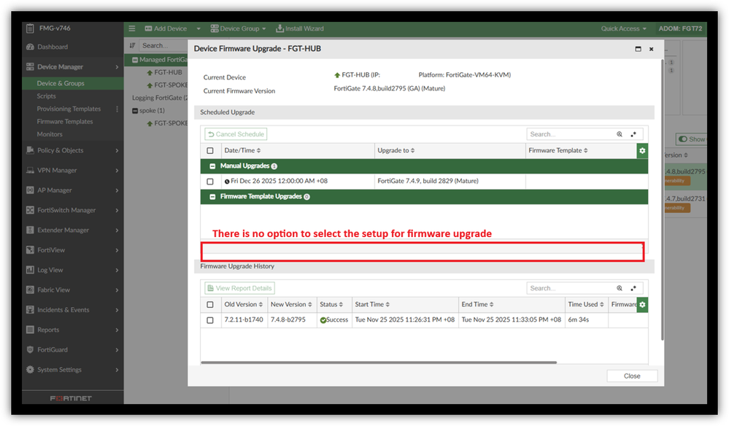Launch the Install Wizard
Viewport: 729px width, 426px height.
[300, 28]
